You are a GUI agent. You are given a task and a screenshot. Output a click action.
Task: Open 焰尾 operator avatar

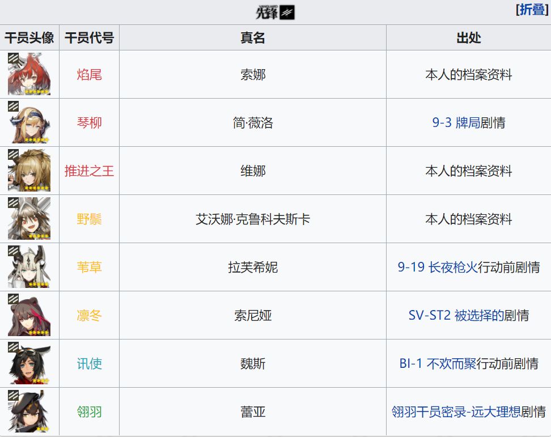(x=29, y=74)
